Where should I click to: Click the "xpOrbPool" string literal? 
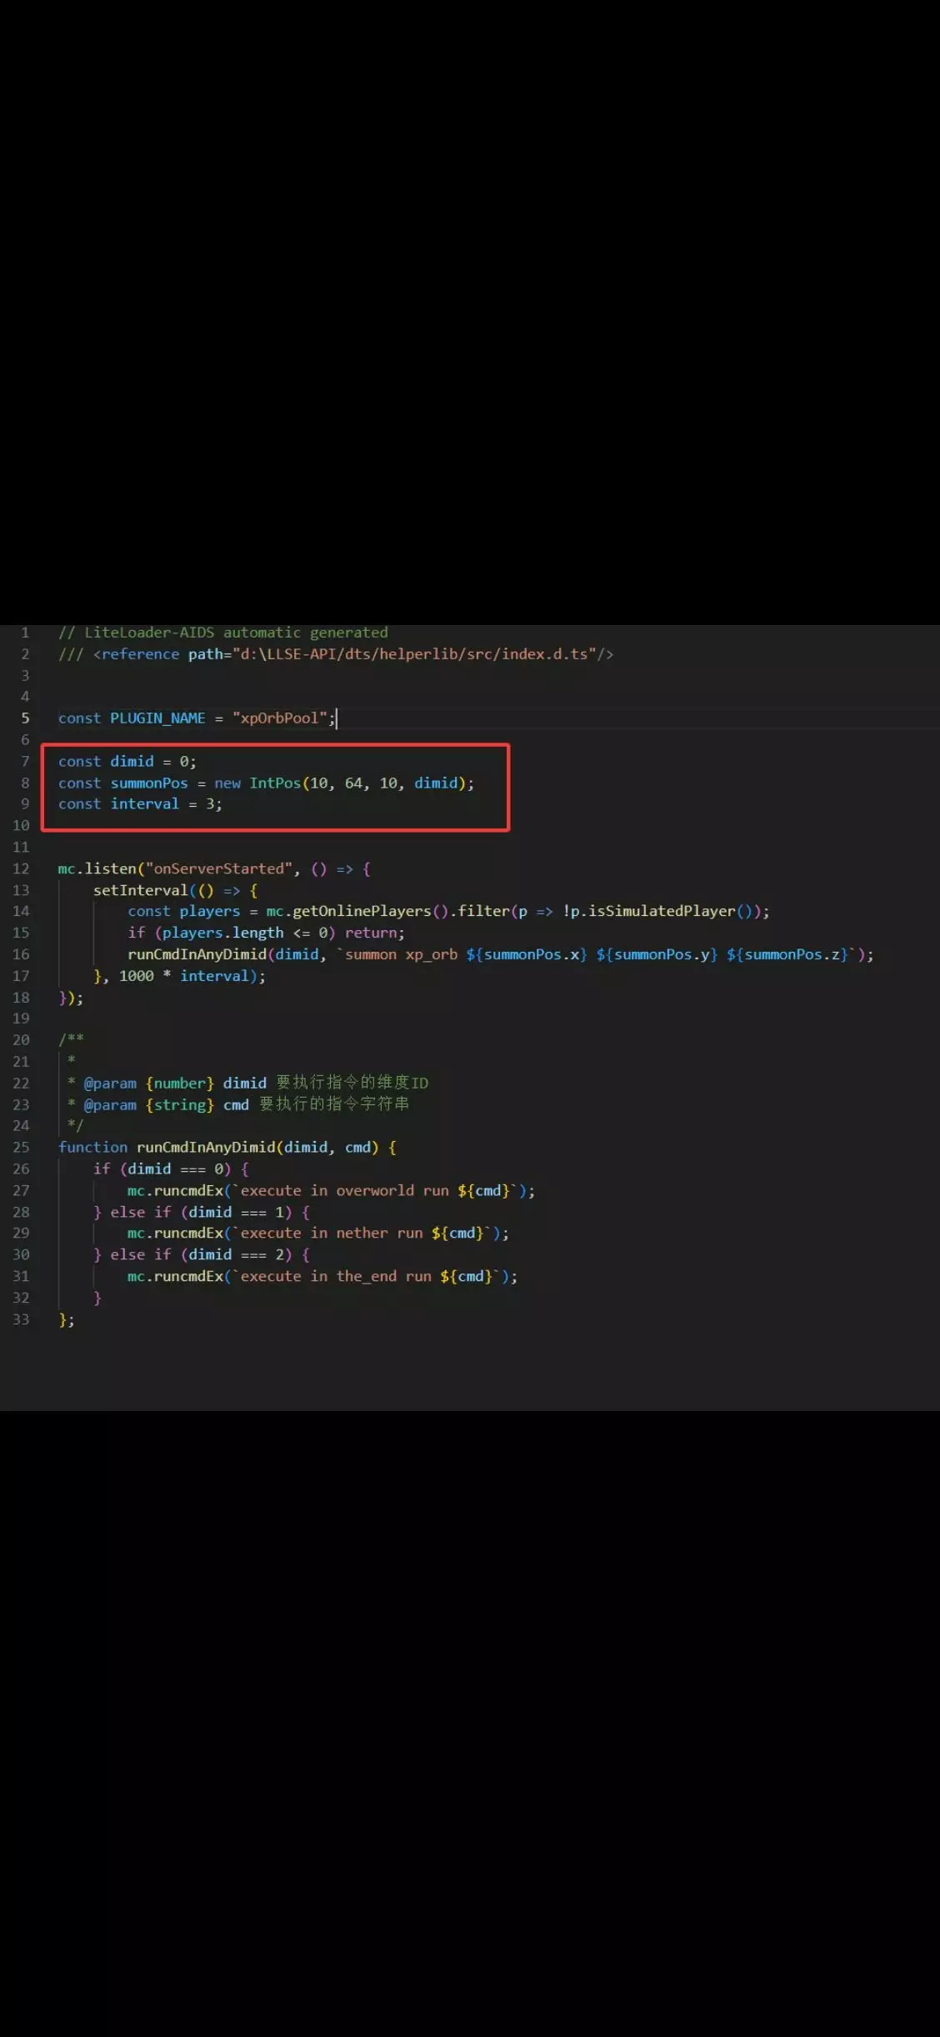(279, 718)
